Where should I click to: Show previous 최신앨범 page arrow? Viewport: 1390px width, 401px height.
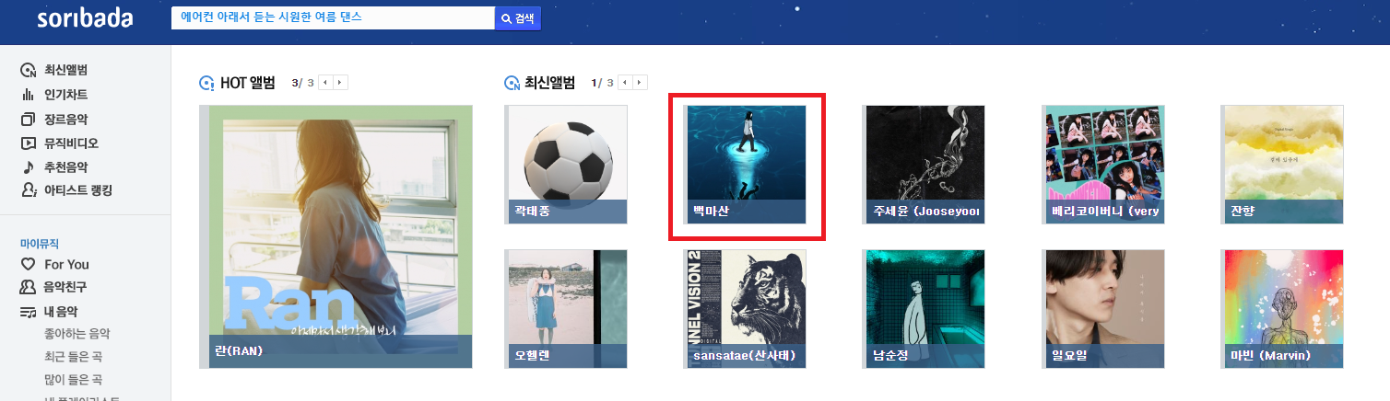[626, 83]
